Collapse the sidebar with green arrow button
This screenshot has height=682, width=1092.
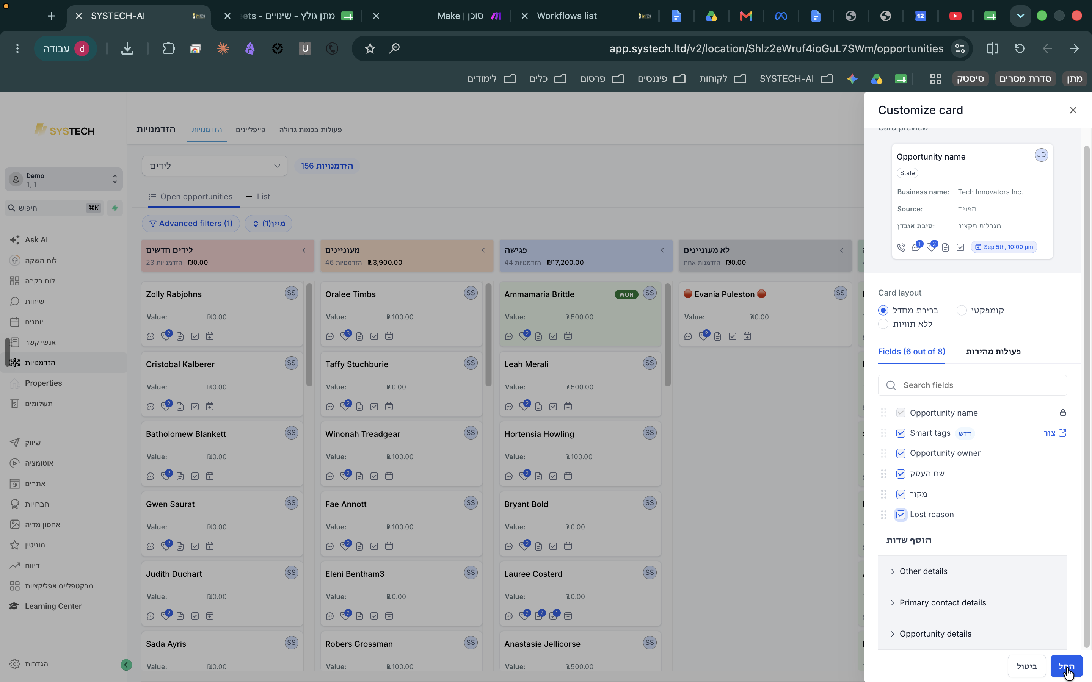[126, 665]
